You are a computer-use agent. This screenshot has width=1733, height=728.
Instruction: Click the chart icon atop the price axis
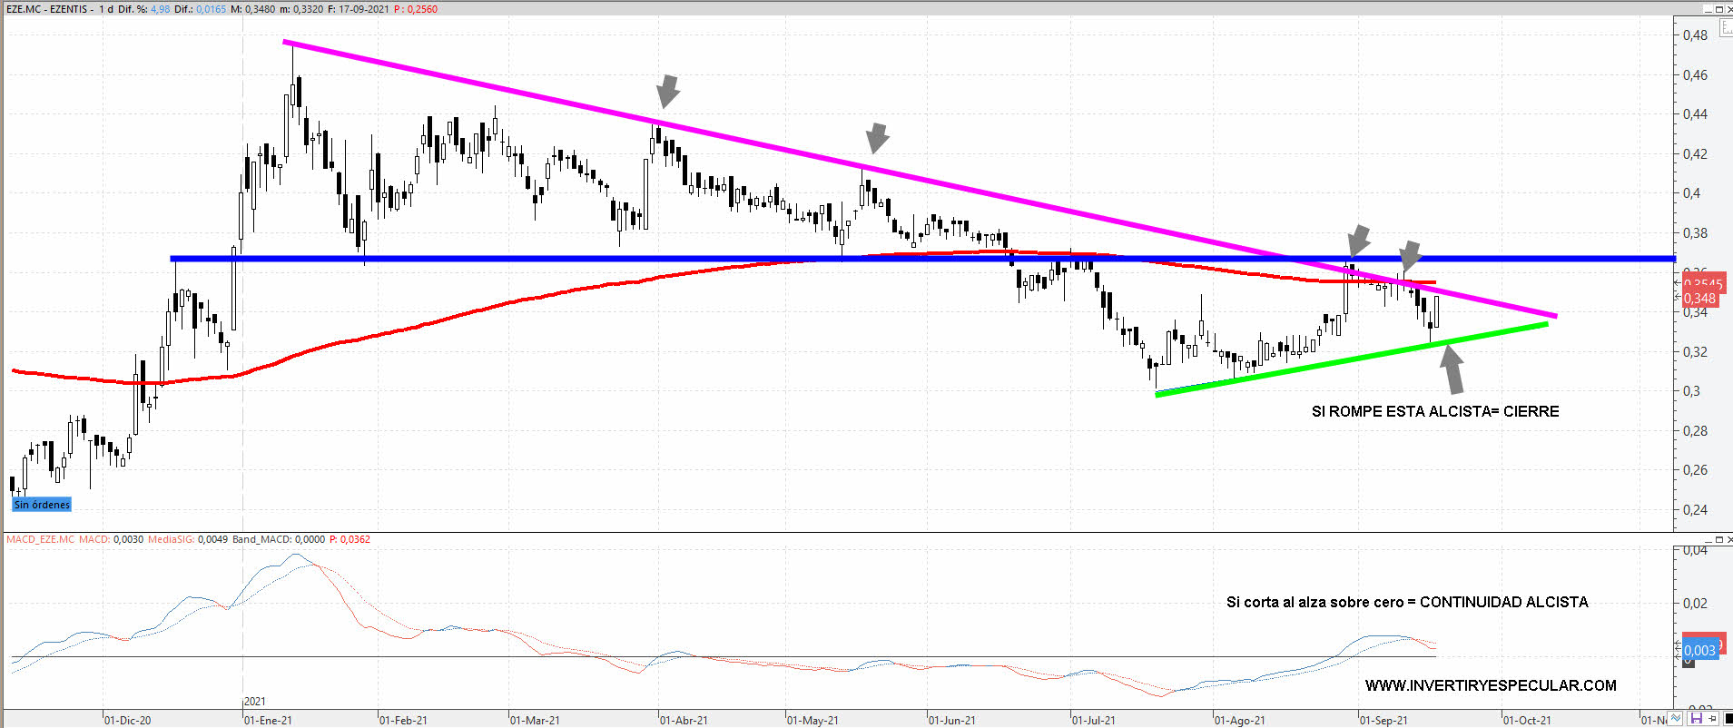coord(1726,28)
